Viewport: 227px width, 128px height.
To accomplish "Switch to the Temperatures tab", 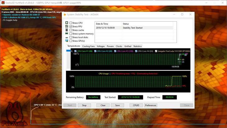I will pos(74,46).
